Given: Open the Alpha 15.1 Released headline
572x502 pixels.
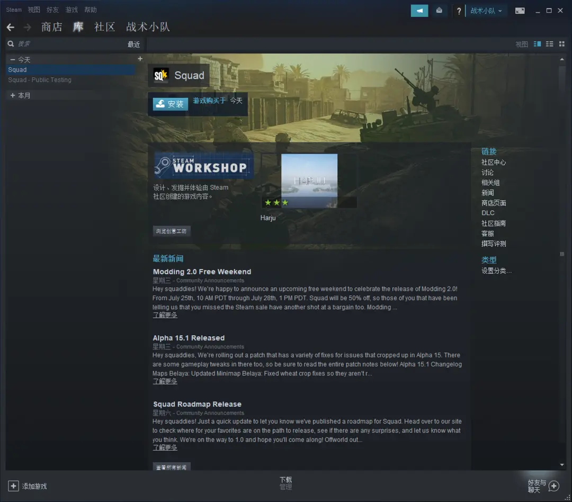Looking at the screenshot, I should (x=189, y=338).
